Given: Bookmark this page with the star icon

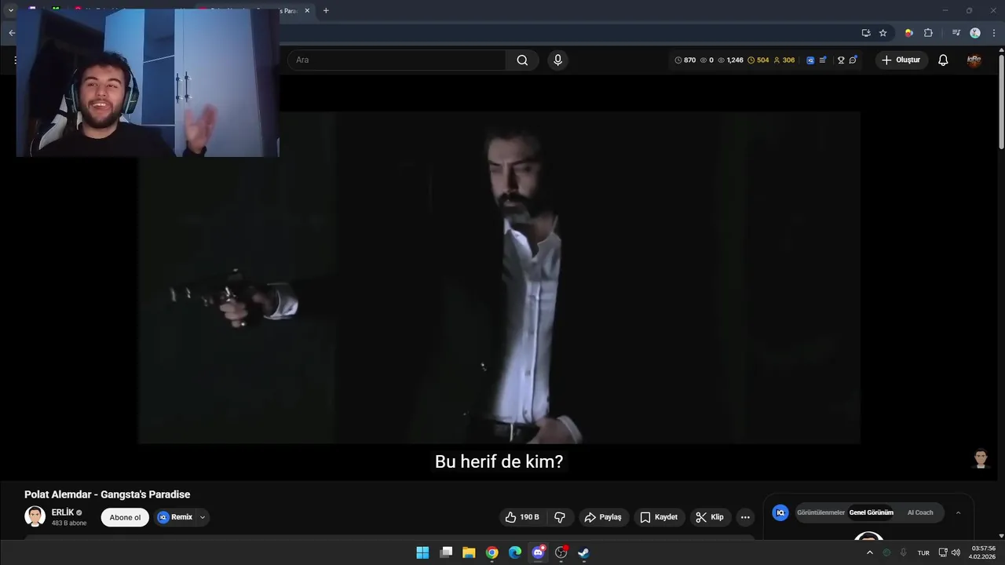Looking at the screenshot, I should coord(883,33).
